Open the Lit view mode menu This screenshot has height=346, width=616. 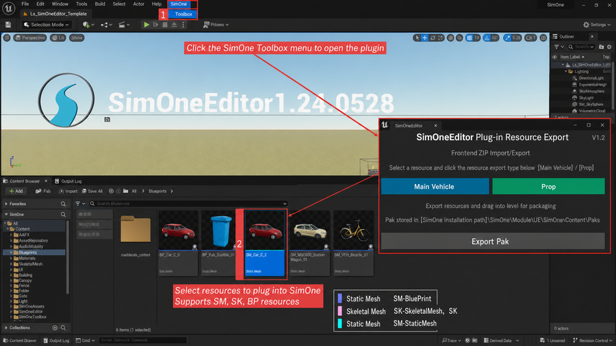tap(58, 38)
